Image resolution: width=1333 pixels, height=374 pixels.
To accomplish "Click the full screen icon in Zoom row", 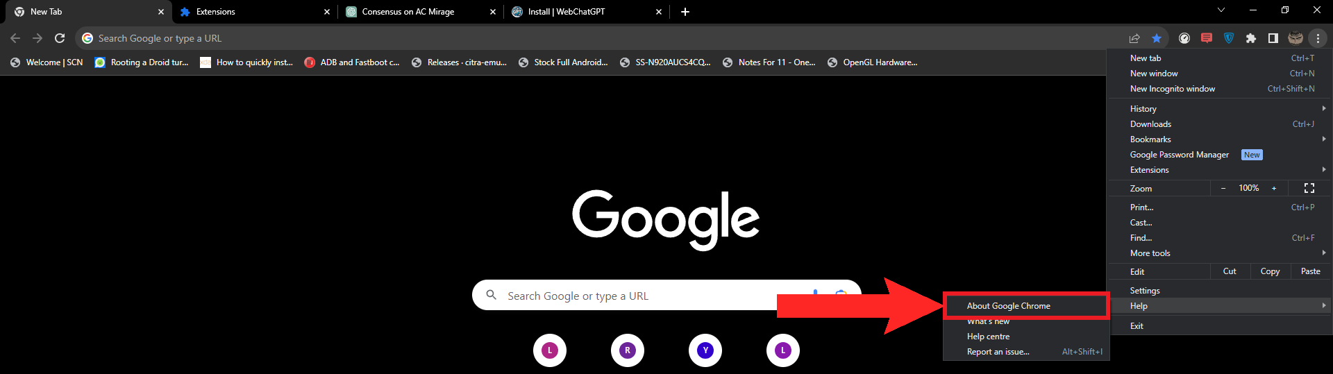I will coord(1309,188).
